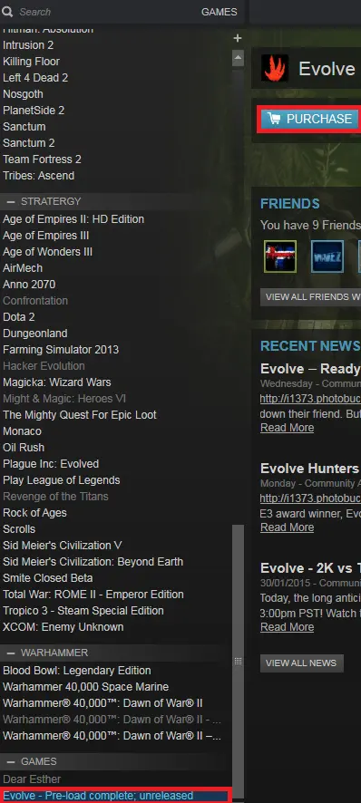
Task: Select PlanetSide 2 entry
Action: (x=34, y=110)
